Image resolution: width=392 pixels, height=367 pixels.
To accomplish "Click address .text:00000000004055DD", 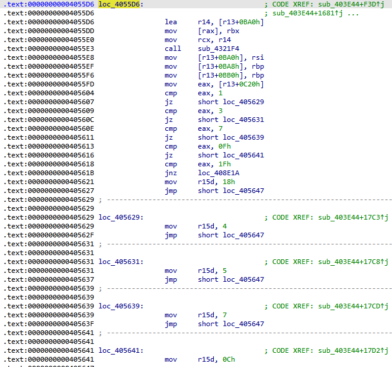I will coord(49,31).
